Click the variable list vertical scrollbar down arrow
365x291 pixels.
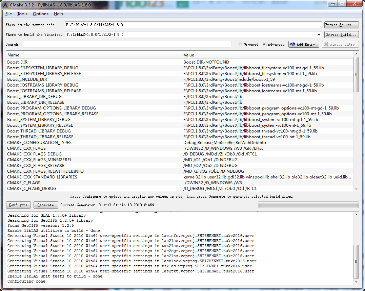[356, 189]
